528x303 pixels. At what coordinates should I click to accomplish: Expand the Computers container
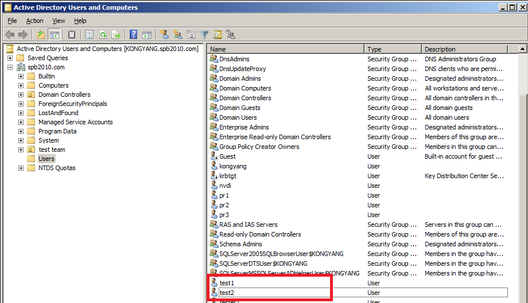click(x=21, y=86)
